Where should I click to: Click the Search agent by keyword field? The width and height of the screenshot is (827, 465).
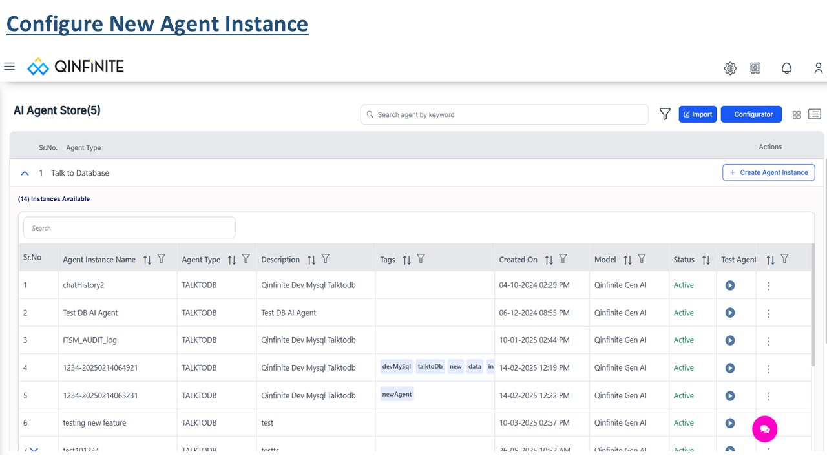[x=505, y=114]
